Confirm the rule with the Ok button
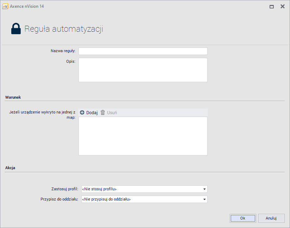This screenshot has height=228, width=290. [243, 218]
